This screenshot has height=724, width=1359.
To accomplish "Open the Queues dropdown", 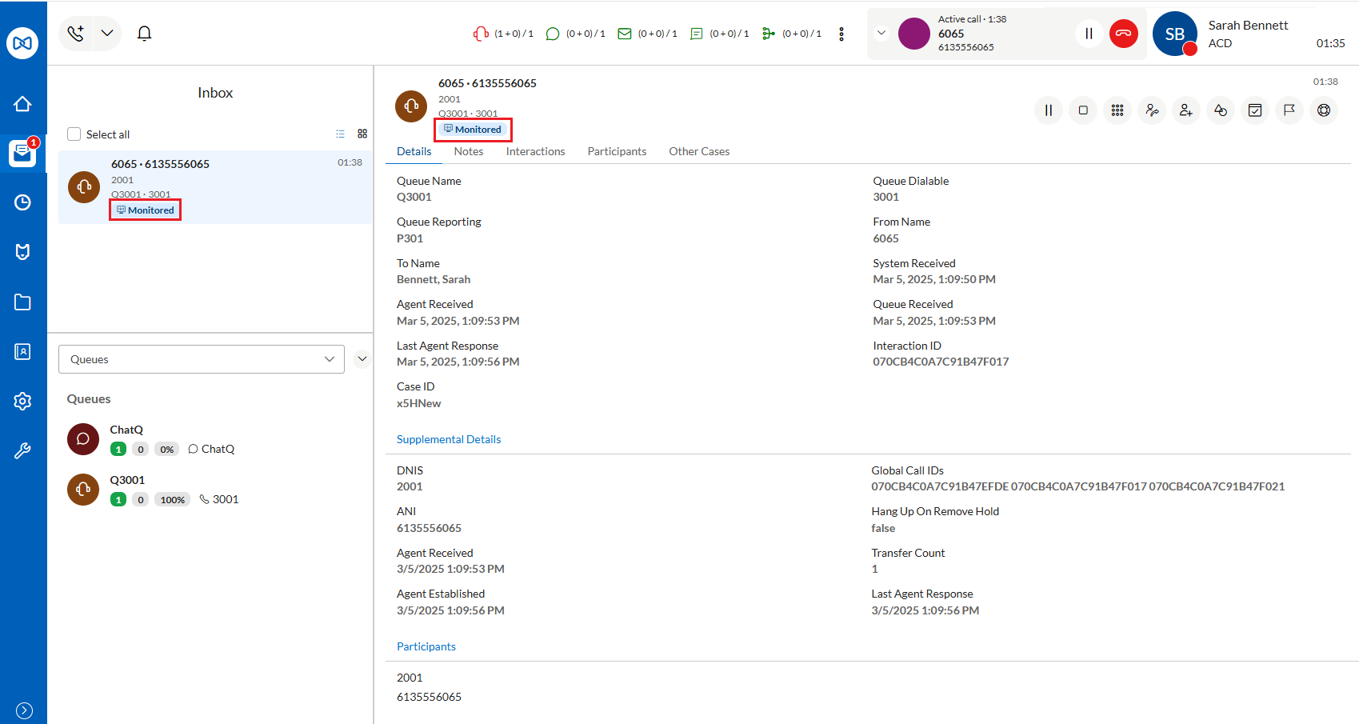I will pos(202,359).
